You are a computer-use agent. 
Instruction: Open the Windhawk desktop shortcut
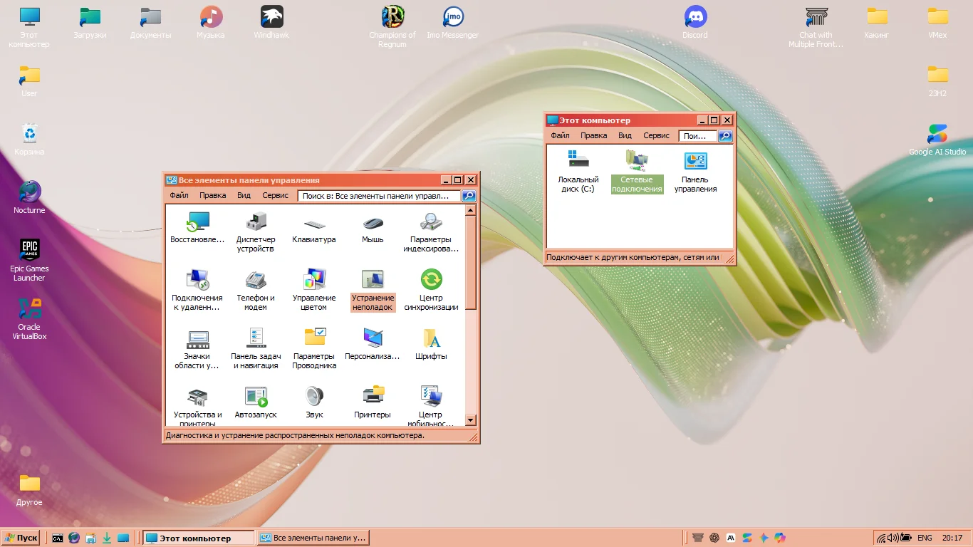point(271,22)
